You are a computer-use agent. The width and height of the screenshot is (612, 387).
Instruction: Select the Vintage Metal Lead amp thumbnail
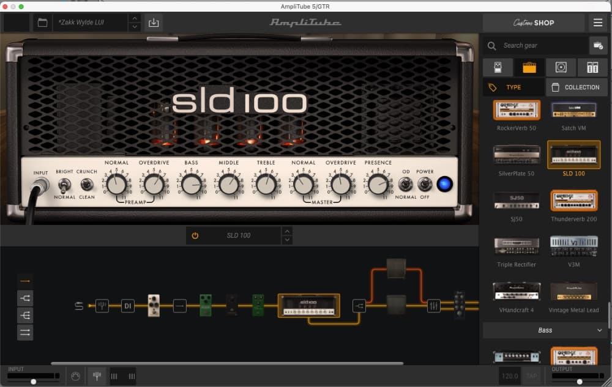click(573, 292)
